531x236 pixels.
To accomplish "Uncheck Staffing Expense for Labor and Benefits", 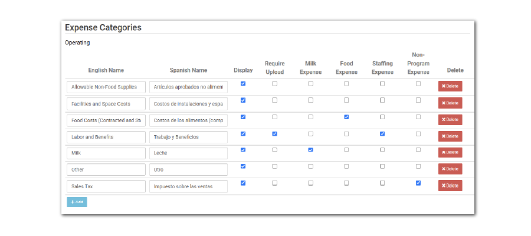I will click(382, 134).
